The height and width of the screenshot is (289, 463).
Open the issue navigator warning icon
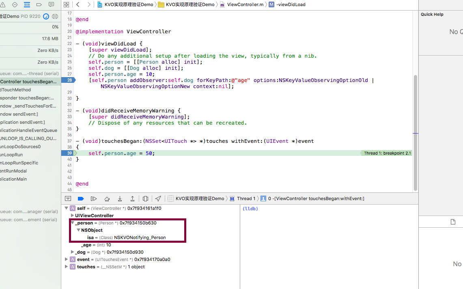click(x=2, y=4)
